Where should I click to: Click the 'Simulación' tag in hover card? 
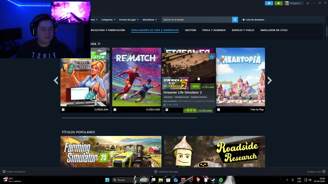[x=168, y=97]
